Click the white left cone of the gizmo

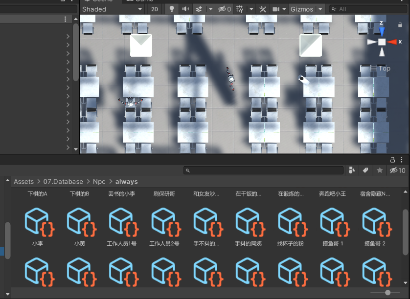372,42
